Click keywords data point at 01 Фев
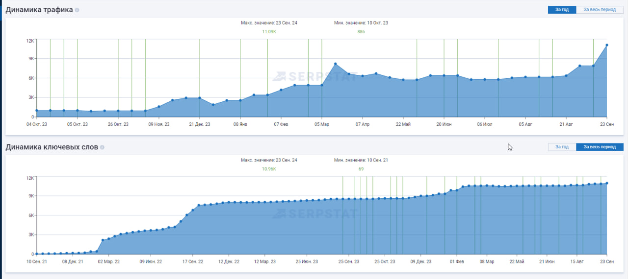The height and width of the screenshot is (279, 628). [457, 190]
